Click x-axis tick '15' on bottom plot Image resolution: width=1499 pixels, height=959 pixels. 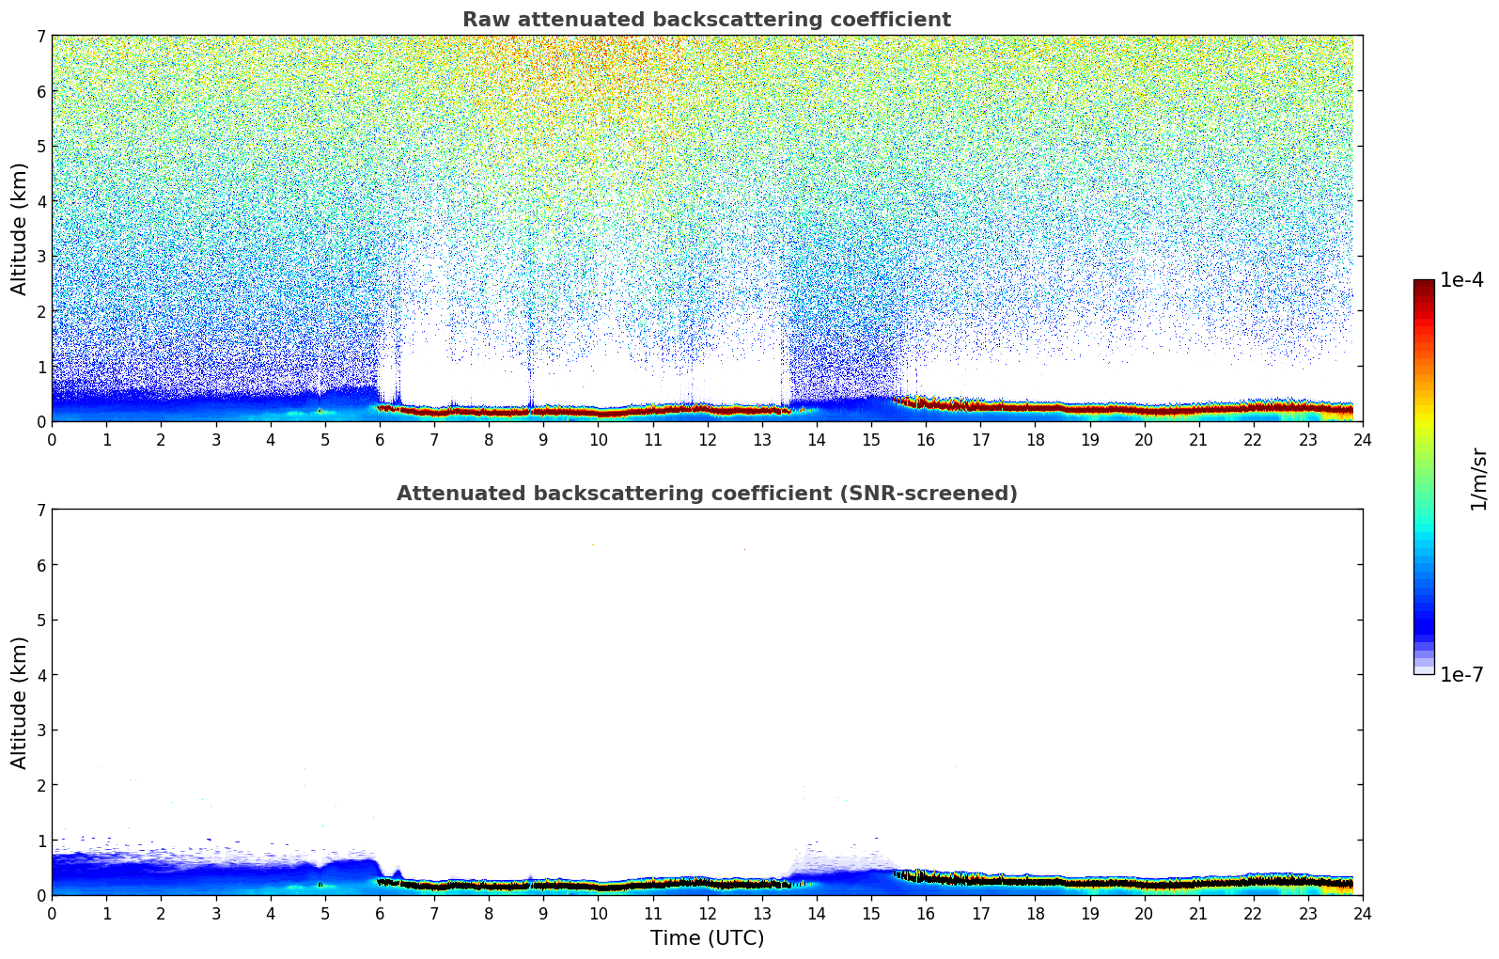click(x=871, y=913)
